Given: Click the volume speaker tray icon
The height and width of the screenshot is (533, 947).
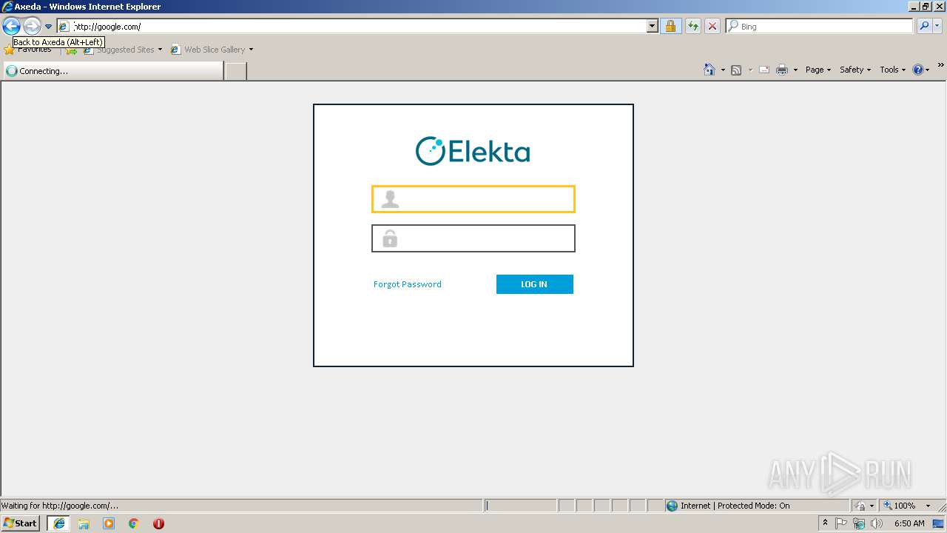Looking at the screenshot, I should 877,523.
